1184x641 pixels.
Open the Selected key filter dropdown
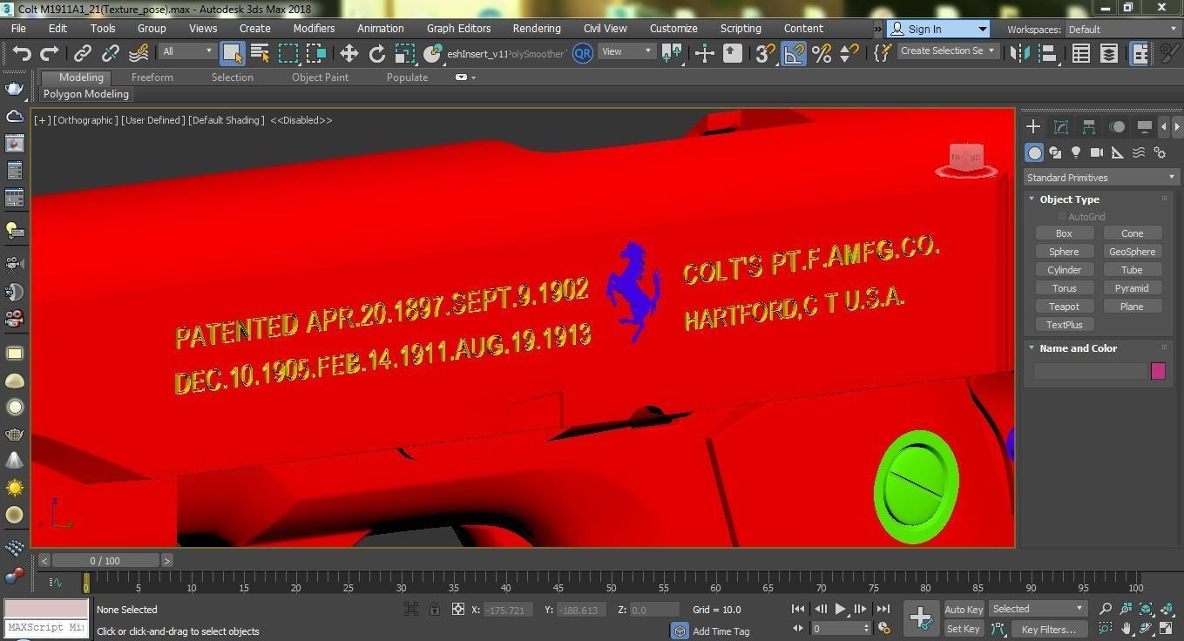tap(1038, 609)
